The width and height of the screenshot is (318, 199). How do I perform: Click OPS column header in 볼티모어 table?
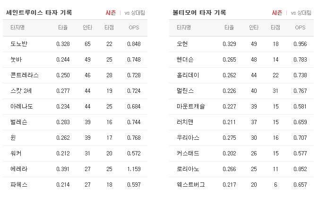tap(300, 27)
